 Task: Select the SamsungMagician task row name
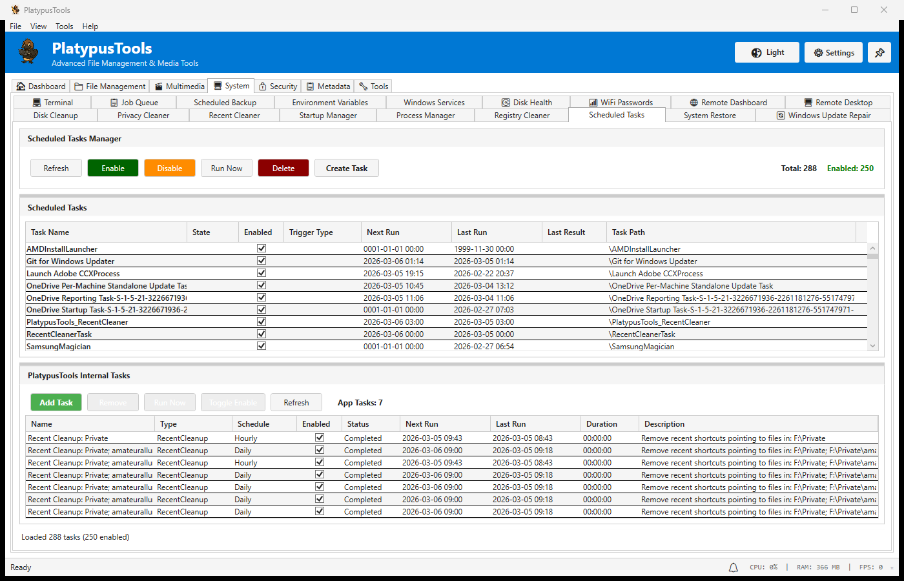[x=59, y=347]
